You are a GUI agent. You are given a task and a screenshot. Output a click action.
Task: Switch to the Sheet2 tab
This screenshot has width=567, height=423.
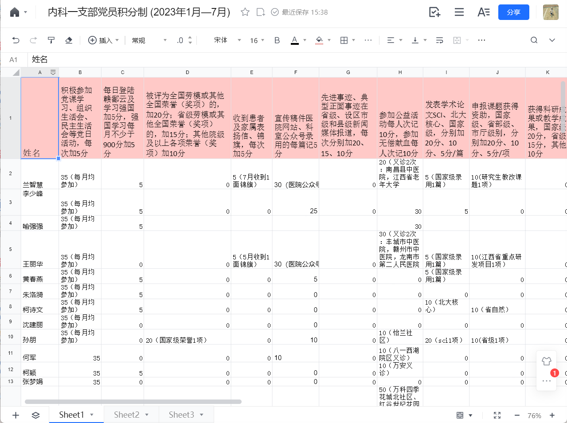(x=127, y=415)
